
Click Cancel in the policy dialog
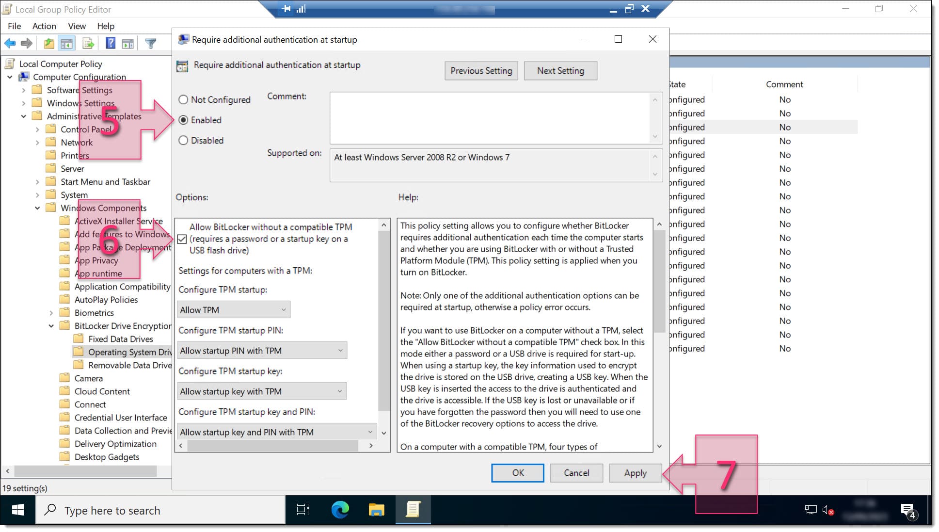tap(576, 473)
